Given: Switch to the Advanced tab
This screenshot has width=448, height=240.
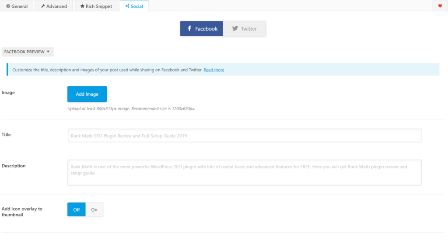Looking at the screenshot, I should (54, 6).
